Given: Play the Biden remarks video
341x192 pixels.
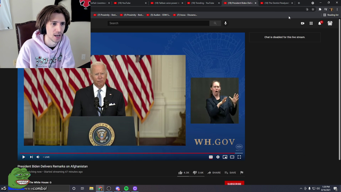Looking at the screenshot, I should click(23, 157).
